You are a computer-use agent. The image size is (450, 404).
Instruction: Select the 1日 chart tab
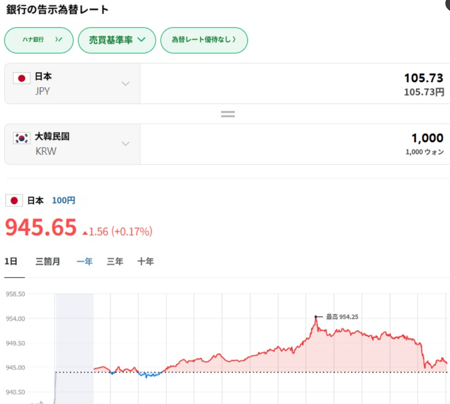(x=11, y=261)
